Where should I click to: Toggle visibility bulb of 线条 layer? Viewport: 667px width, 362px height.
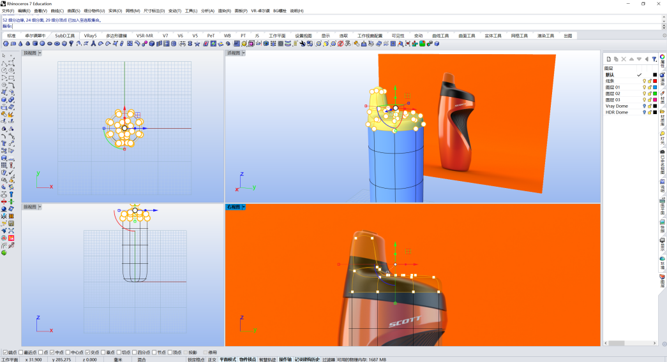point(644,81)
